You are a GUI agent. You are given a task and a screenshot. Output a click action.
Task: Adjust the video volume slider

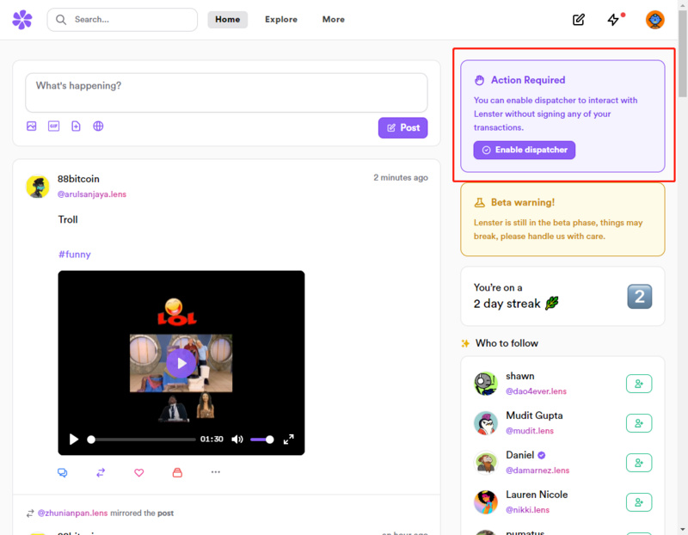[261, 440]
